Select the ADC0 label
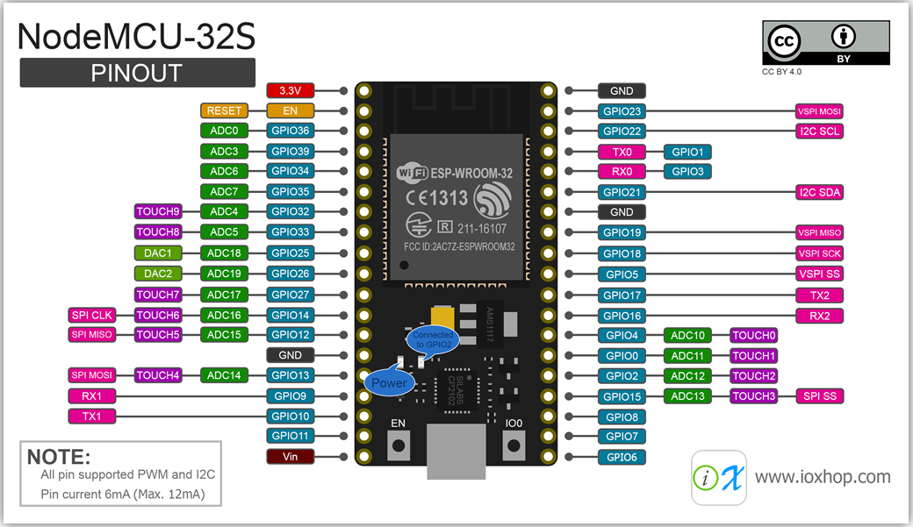This screenshot has height=527, width=913. coord(224,131)
